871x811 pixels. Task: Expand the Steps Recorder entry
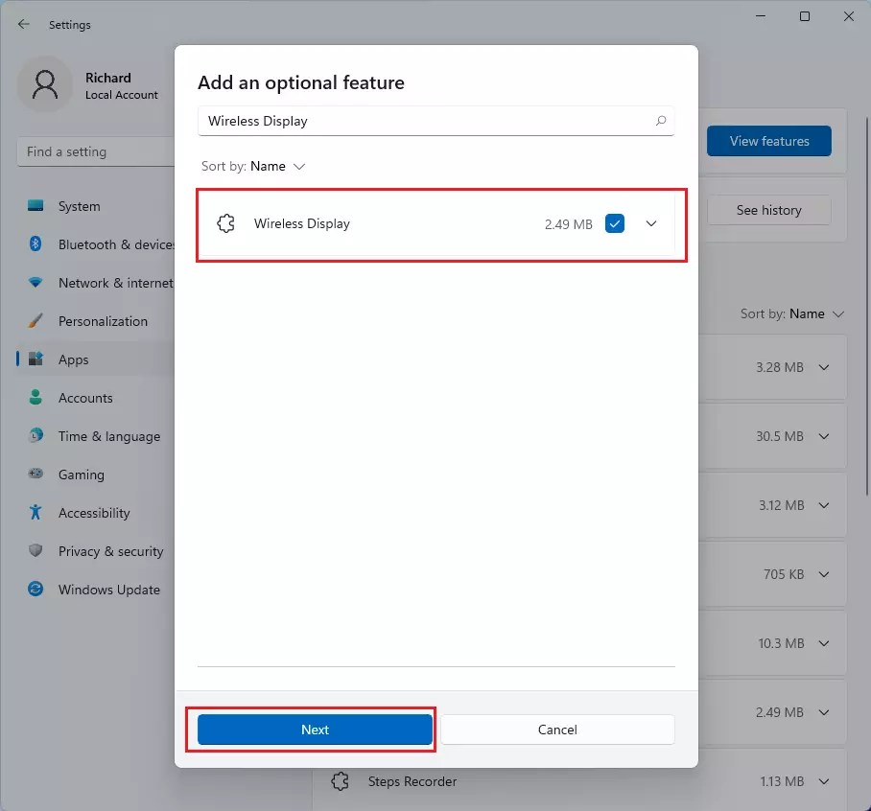pyautogui.click(x=822, y=780)
